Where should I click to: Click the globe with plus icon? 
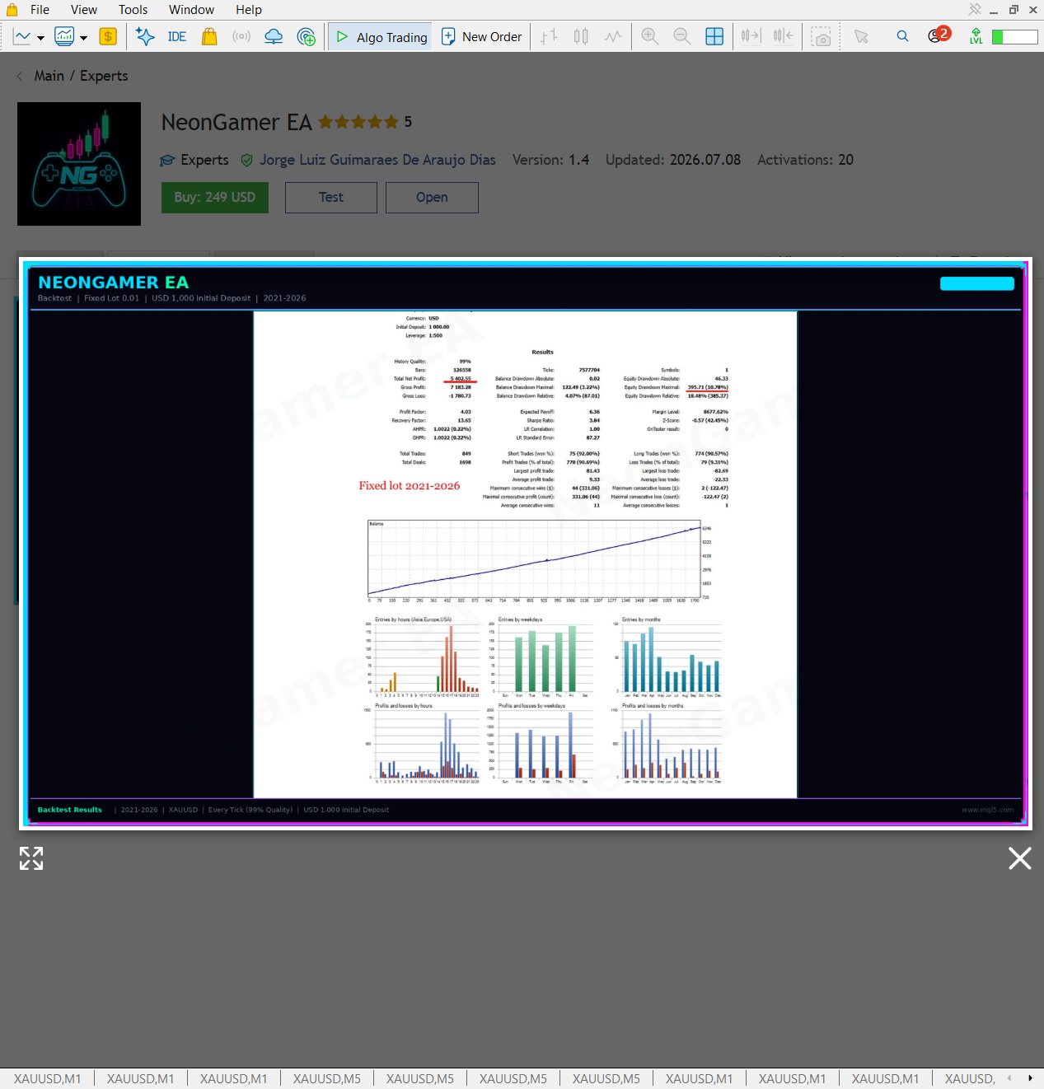[x=306, y=36]
